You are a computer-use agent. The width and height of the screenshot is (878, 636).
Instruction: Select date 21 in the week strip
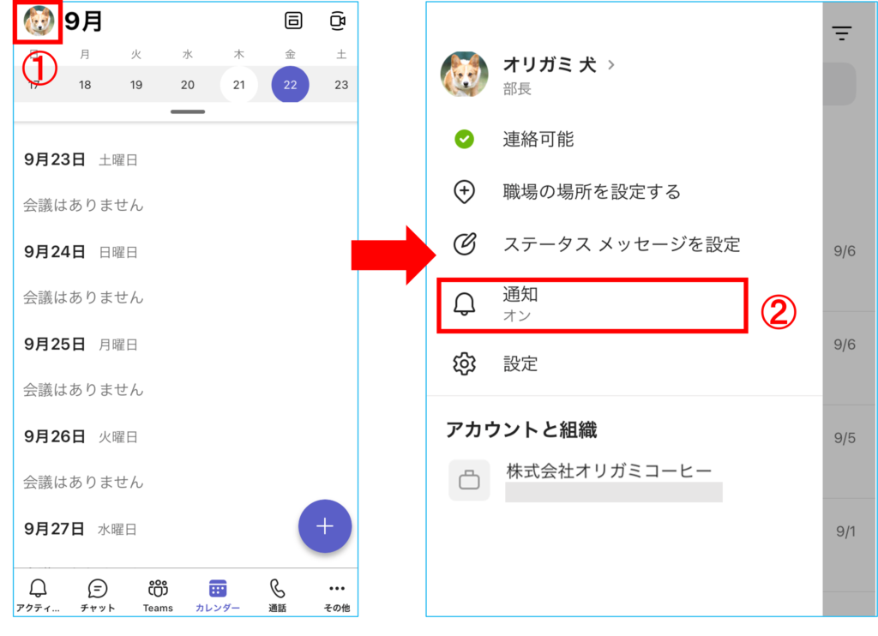tap(239, 85)
